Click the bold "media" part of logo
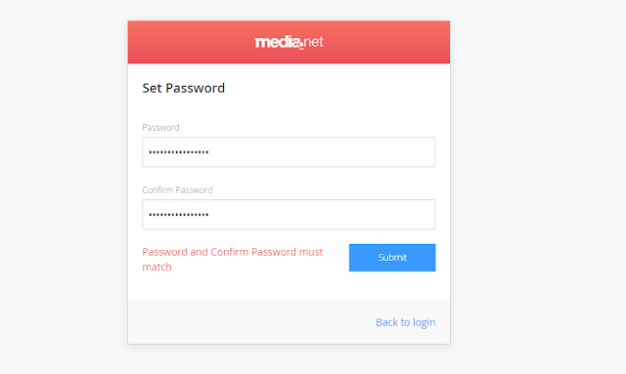 click(278, 42)
